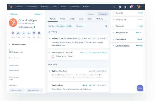Create a Task with the task icon
The image size is (154, 101).
tap(34, 33)
